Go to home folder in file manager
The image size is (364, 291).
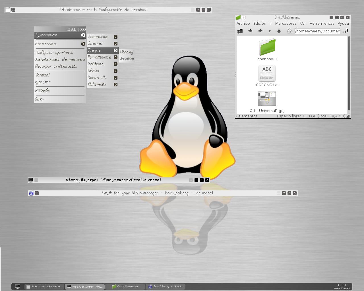289,31
